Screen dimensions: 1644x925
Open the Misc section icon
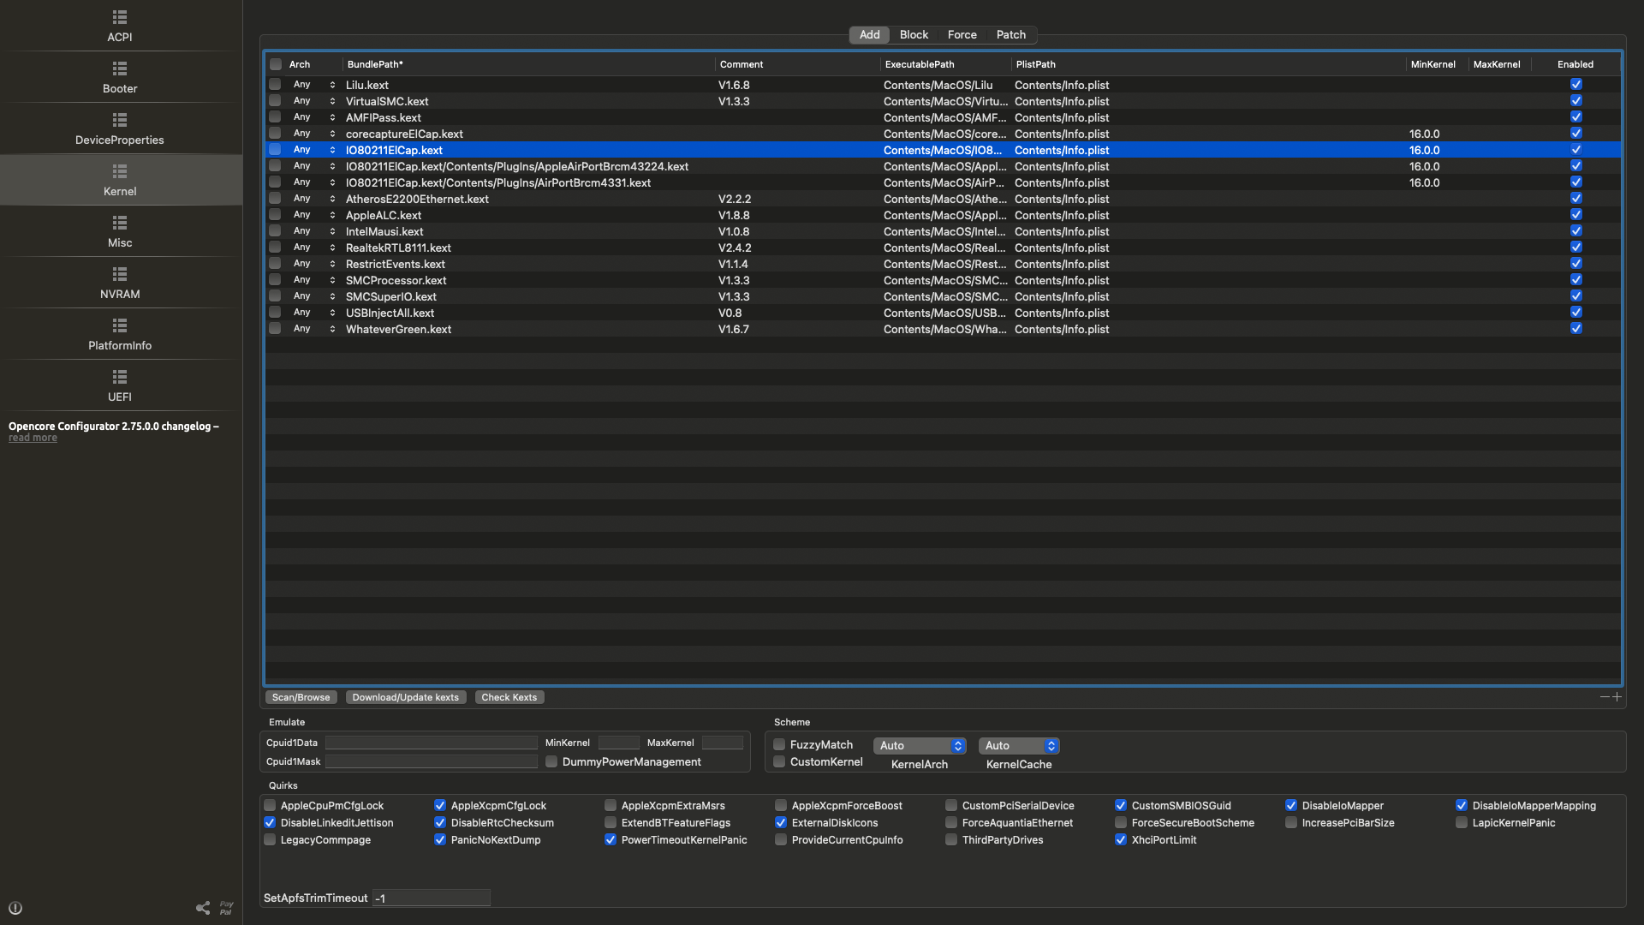(119, 223)
